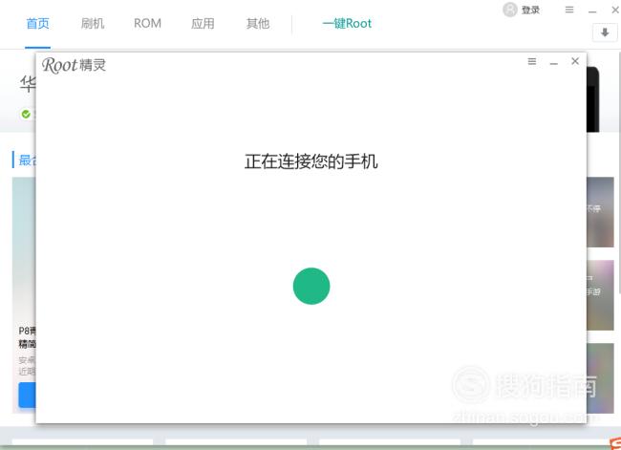Open the 一键Root tab
The width and height of the screenshot is (621, 450).
(x=347, y=23)
